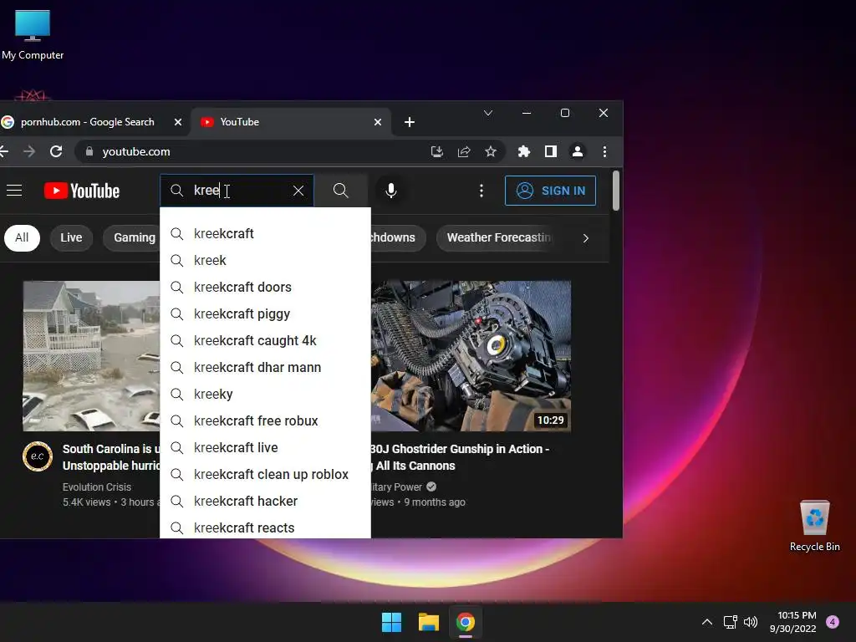Image resolution: width=856 pixels, height=642 pixels.
Task: Close the YouTube tab
Action: (x=377, y=122)
